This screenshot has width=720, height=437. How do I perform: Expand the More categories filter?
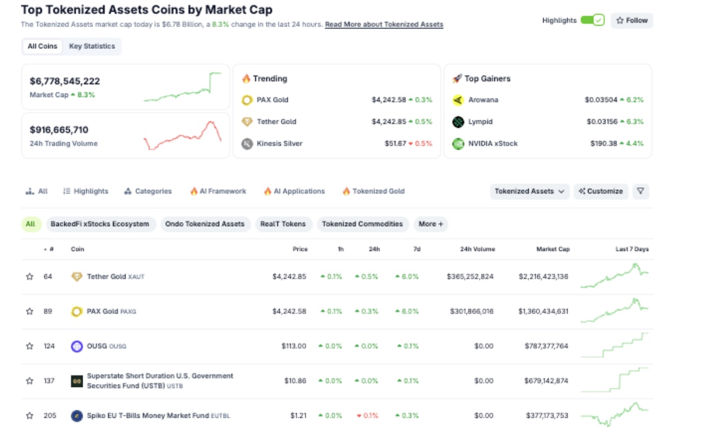pos(430,224)
